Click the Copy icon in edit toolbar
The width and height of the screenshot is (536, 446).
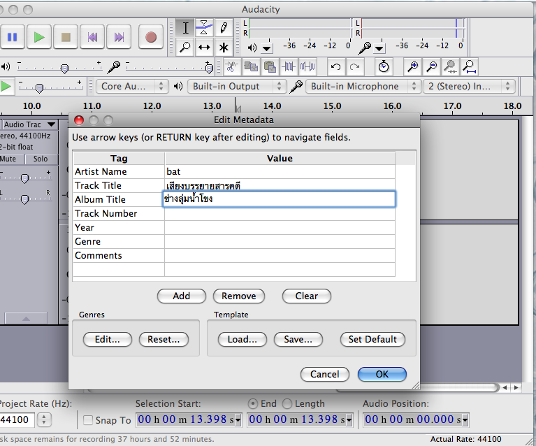(252, 66)
